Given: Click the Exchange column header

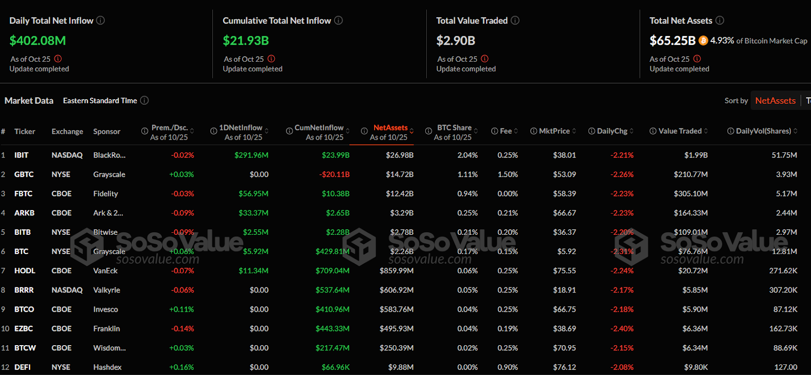Looking at the screenshot, I should click(x=67, y=132).
